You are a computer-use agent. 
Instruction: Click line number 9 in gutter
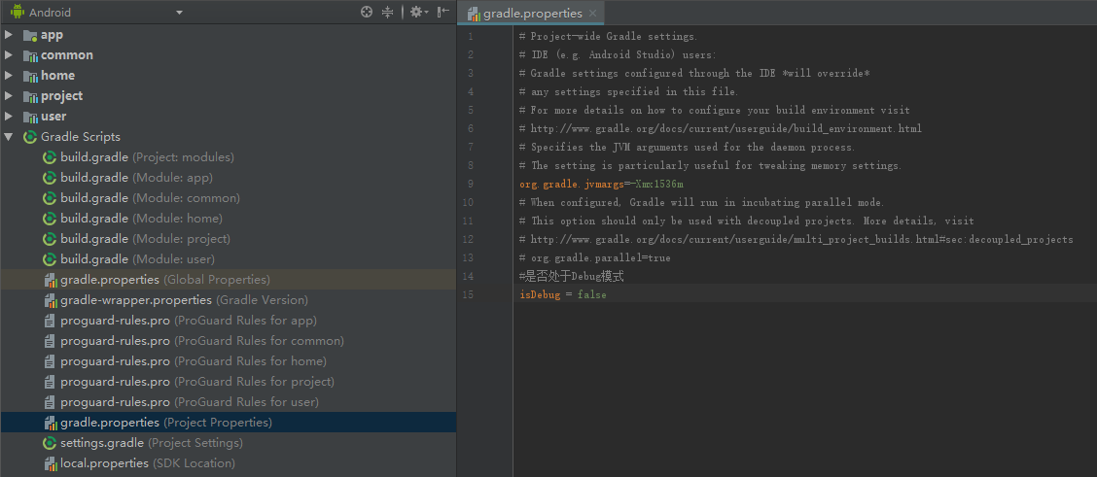click(470, 184)
